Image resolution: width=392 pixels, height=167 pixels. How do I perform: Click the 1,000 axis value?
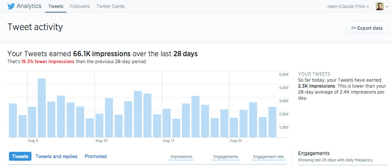click(x=283, y=127)
